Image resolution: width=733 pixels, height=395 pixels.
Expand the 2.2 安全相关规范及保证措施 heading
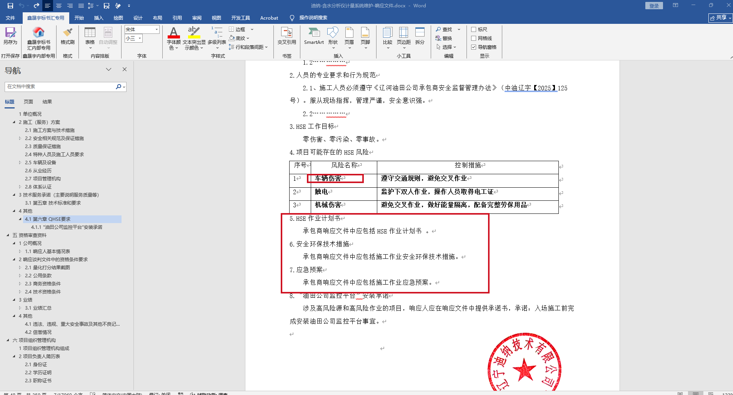20,138
